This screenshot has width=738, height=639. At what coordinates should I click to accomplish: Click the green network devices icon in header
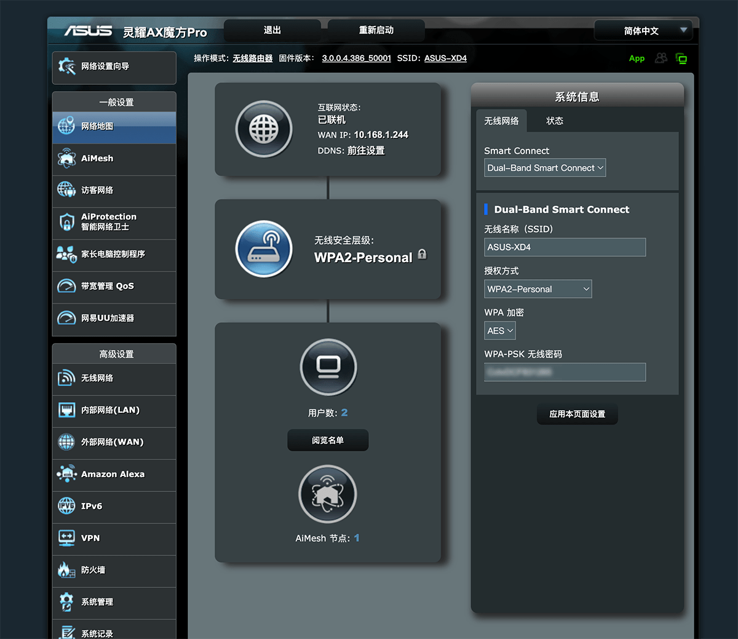coord(681,58)
